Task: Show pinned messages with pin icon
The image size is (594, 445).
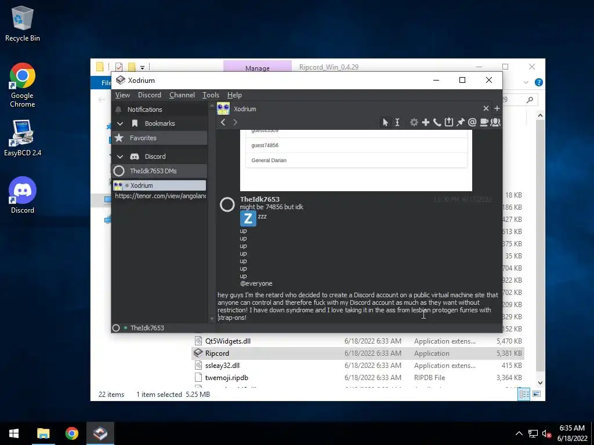Action: tap(461, 122)
